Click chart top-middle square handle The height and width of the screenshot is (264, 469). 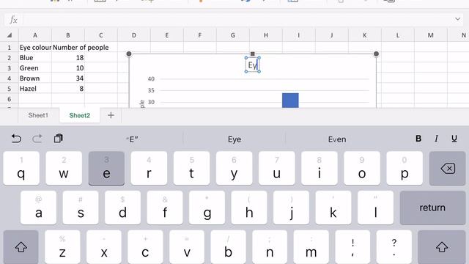click(252, 54)
